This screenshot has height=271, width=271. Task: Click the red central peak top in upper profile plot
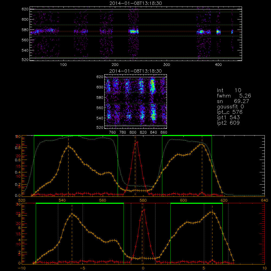[137, 142]
